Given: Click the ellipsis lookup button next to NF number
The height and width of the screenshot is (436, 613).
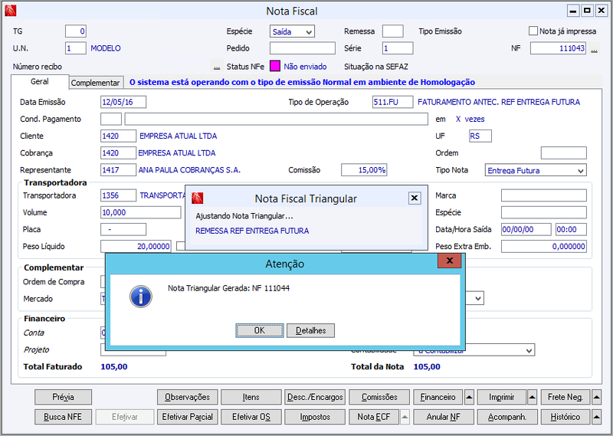Looking at the screenshot, I should (595, 49).
